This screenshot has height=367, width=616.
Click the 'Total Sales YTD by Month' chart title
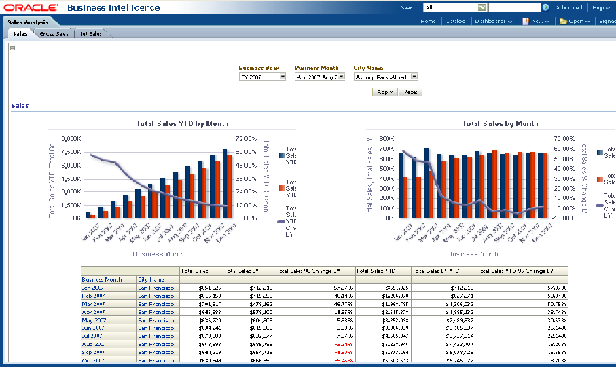[182, 123]
